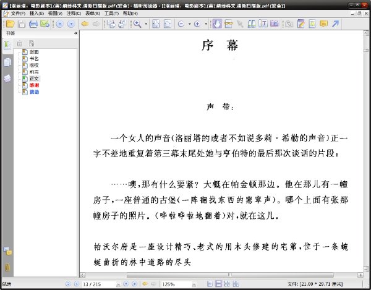
Task: Open the 注释(C) menu
Action: (x=74, y=14)
